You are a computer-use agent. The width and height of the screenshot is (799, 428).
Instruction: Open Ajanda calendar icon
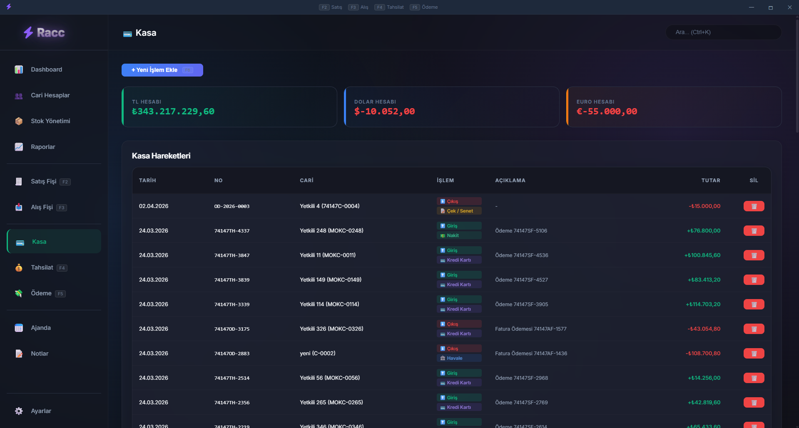(x=19, y=328)
